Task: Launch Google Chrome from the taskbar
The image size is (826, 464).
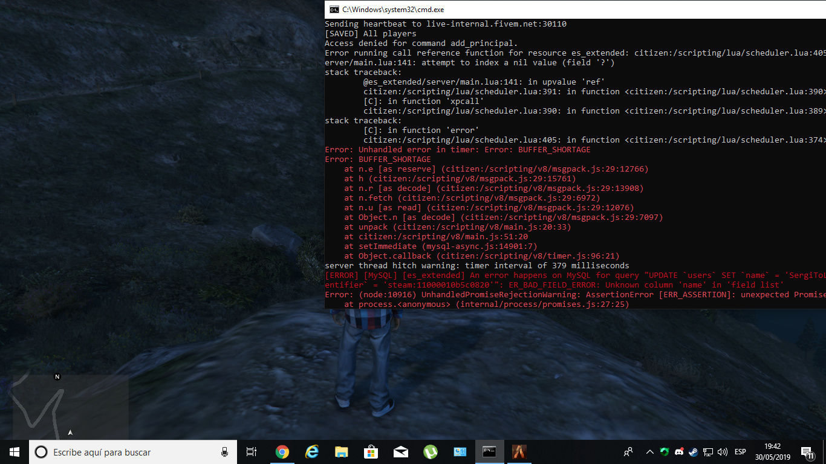Action: [x=282, y=452]
